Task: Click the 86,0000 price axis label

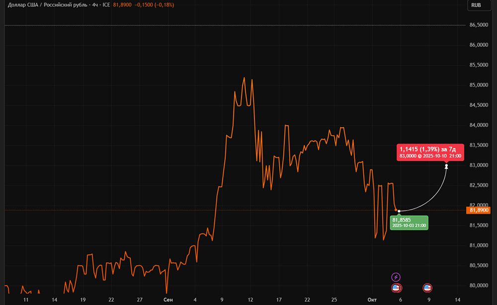Action: pos(479,45)
